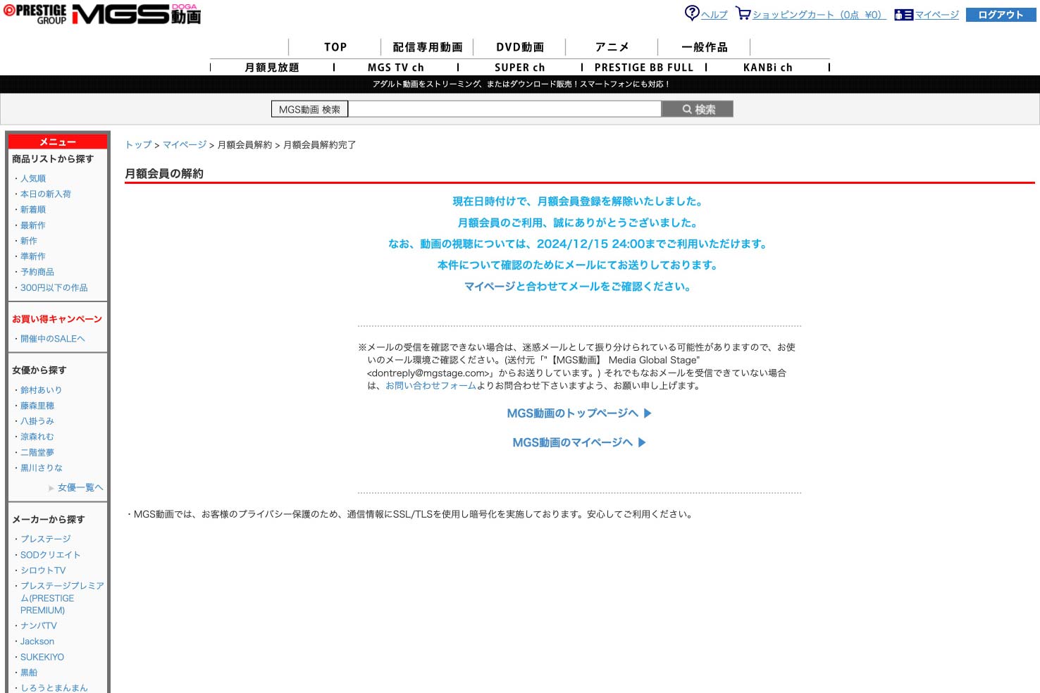This screenshot has height=693, width=1040.
Task: Click the ログアウト button
Action: tap(1001, 15)
